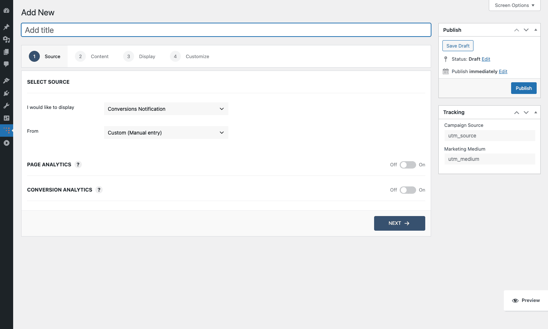Screen dimensions: 548x329
Task: Open the Dashboard from the sidebar
Action: pyautogui.click(x=6, y=11)
